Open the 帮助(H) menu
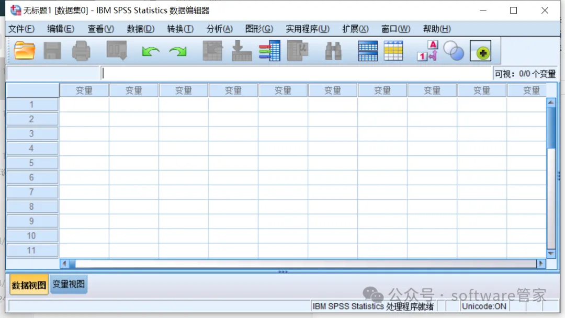The height and width of the screenshot is (318, 565). 437,29
